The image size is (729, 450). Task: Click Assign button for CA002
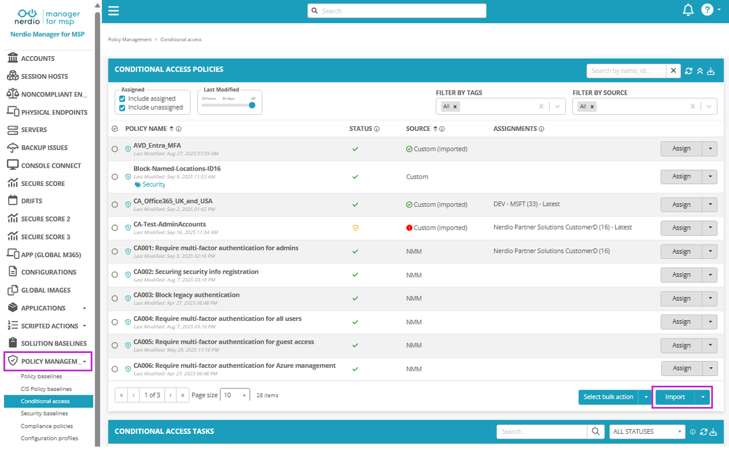[681, 275]
